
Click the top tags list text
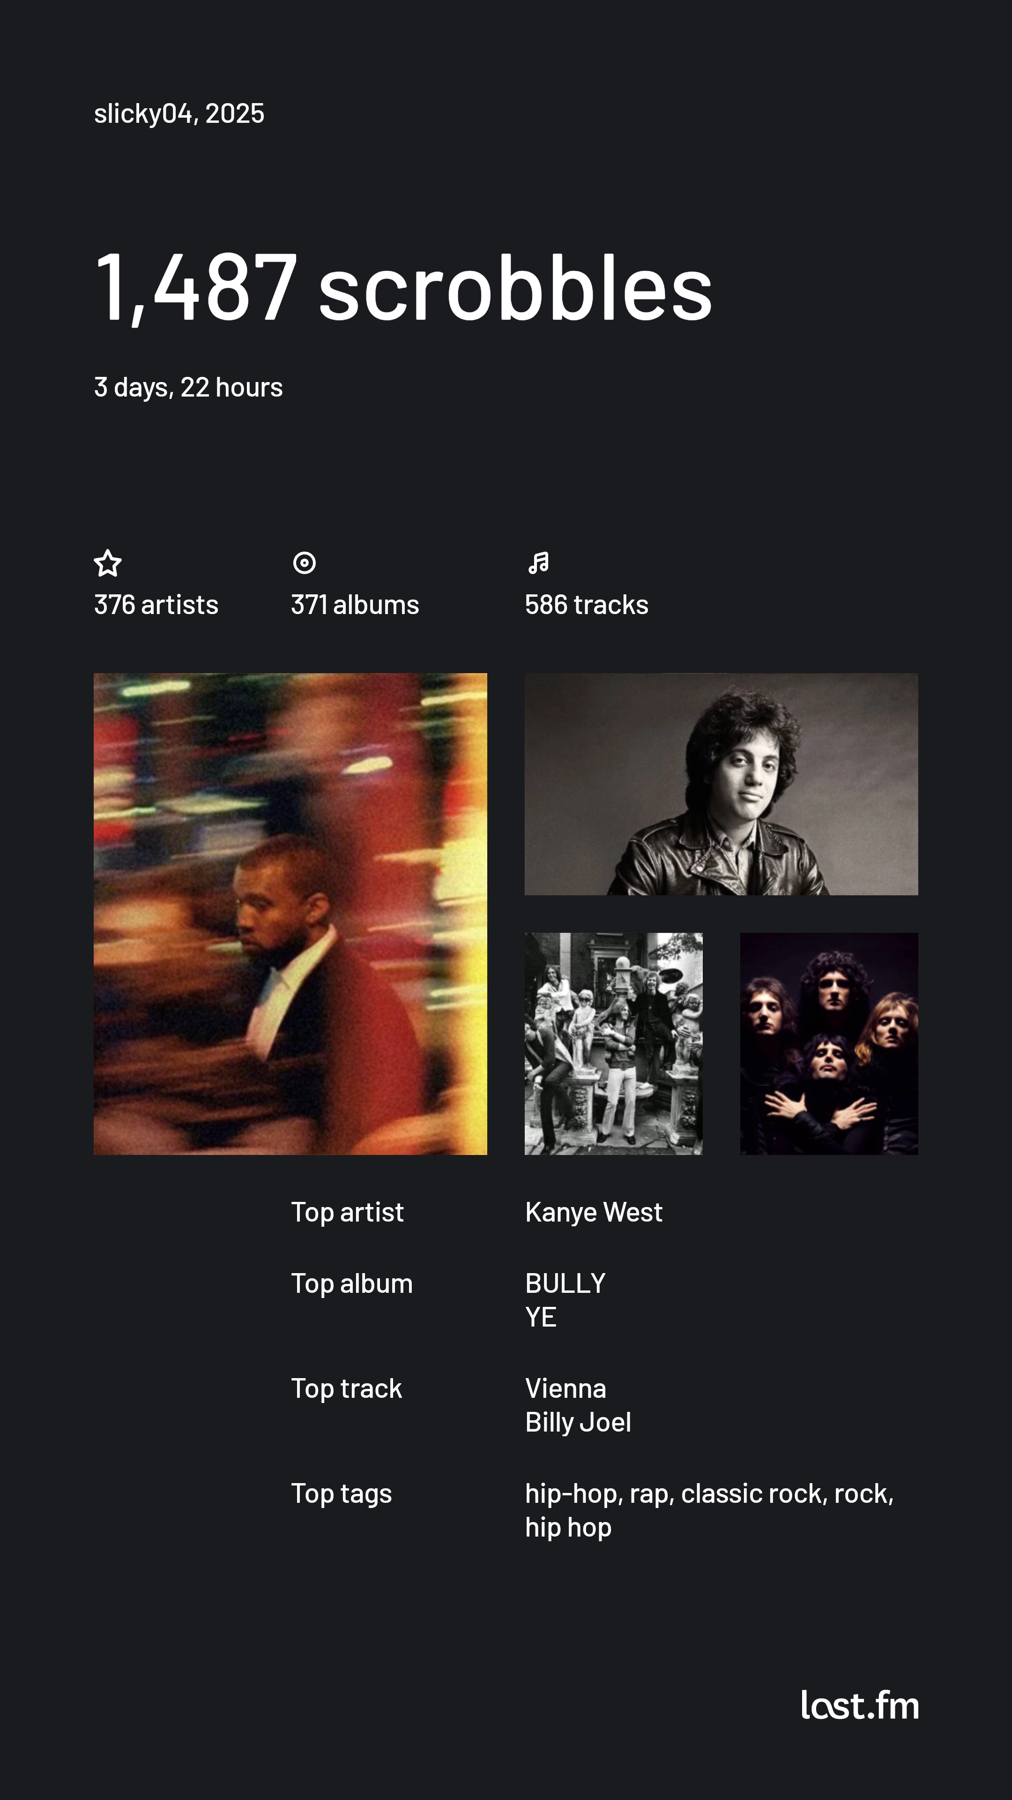[710, 1510]
